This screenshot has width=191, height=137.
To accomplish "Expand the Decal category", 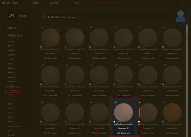I will pyautogui.click(x=11, y=41).
